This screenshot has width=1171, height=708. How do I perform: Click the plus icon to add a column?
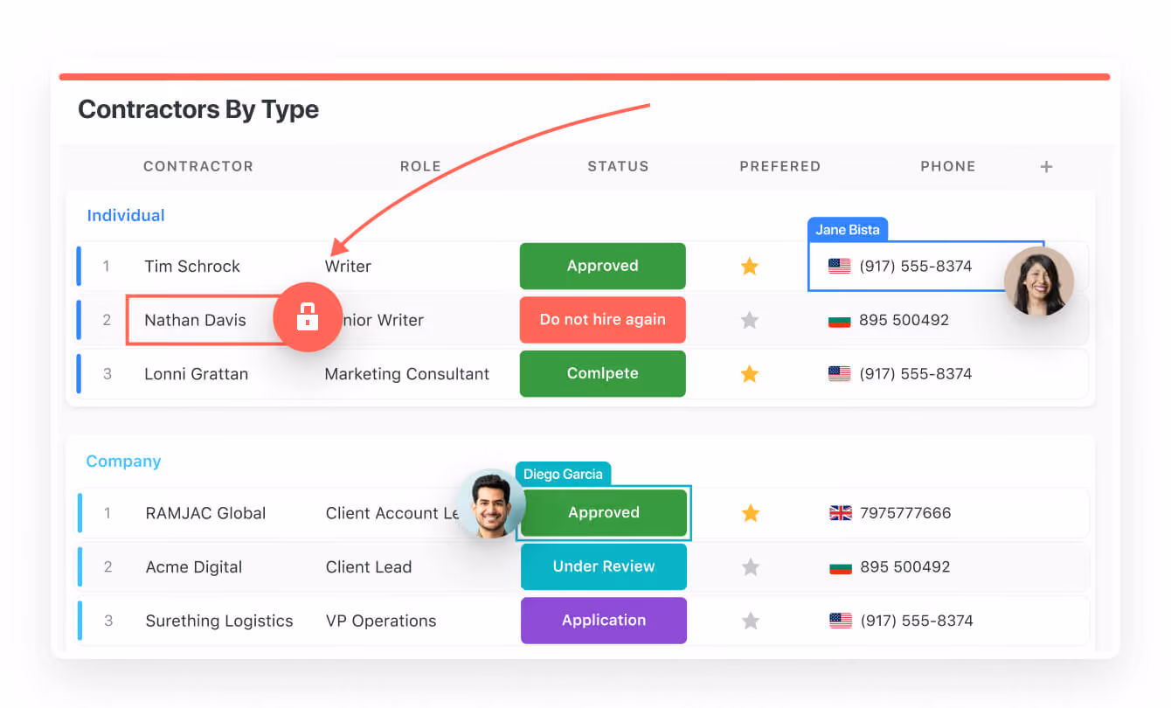tap(1046, 167)
